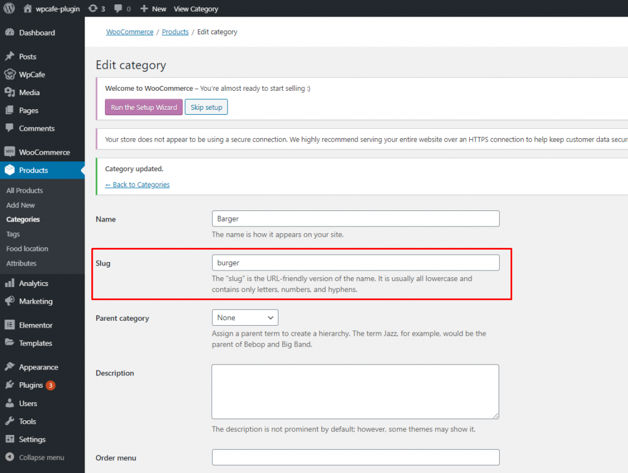This screenshot has height=473, width=628.
Task: Click the Dashboard gauge icon
Action: coord(10,33)
